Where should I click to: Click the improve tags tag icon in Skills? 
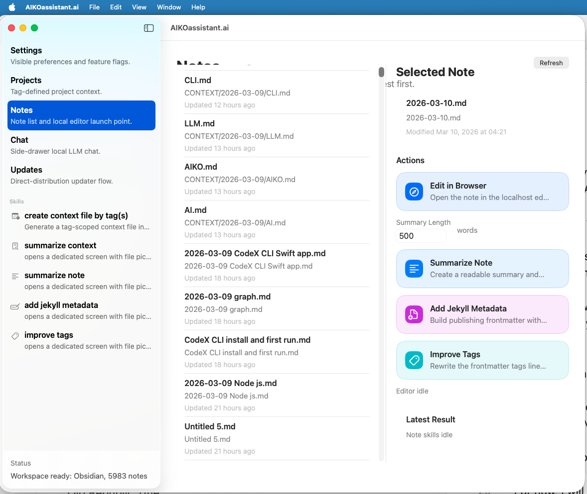tap(16, 334)
